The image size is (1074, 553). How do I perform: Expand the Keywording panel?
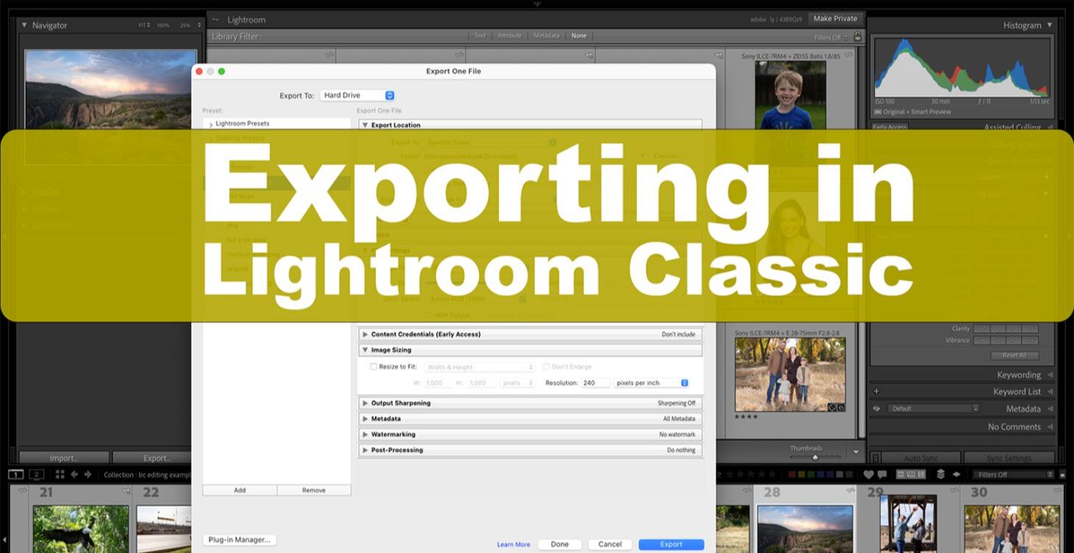pos(1050,375)
